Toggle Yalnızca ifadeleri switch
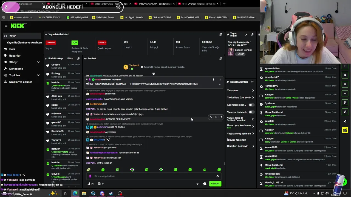This screenshot has height=197, width=351. coord(251,112)
